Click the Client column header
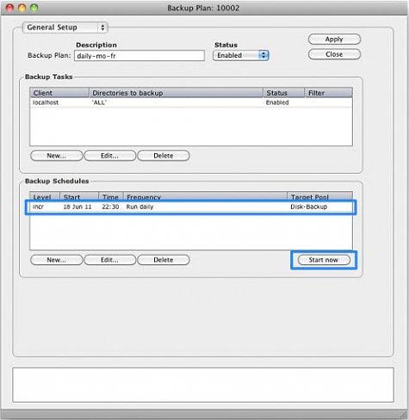 tap(59, 93)
